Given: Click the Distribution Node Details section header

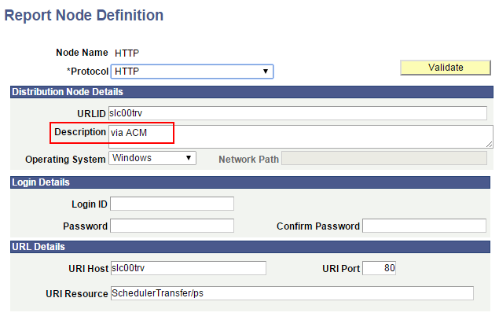Looking at the screenshot, I should coord(251,92).
